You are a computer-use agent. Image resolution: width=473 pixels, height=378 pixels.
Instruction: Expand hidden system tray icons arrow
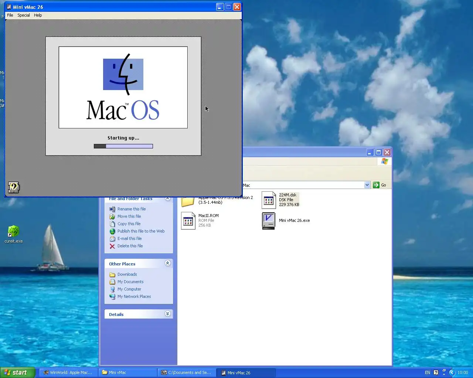pos(452,373)
